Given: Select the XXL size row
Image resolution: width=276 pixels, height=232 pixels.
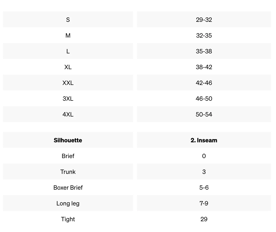Looking at the screenshot, I should (68, 83).
